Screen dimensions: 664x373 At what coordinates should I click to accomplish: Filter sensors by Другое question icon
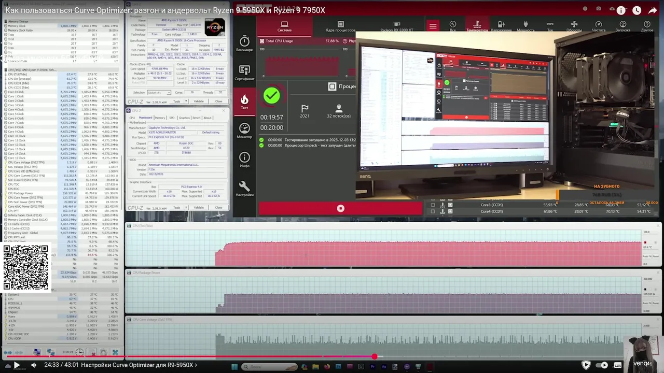tap(647, 26)
